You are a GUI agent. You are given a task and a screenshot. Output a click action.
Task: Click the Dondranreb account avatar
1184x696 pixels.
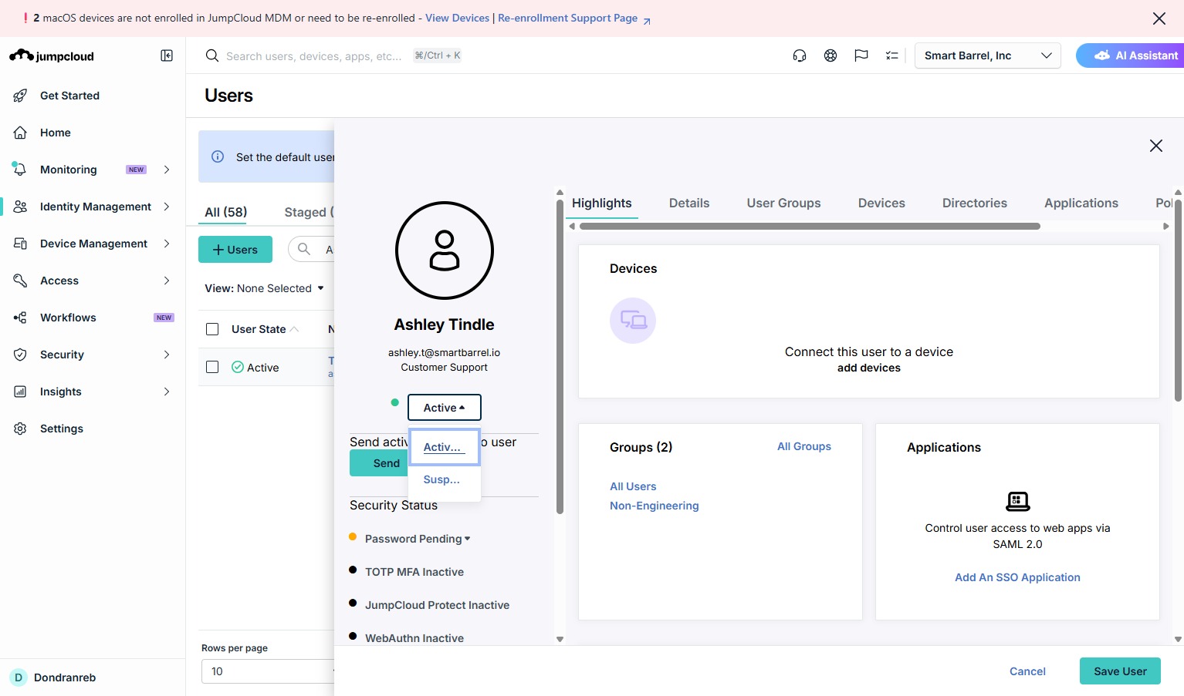coord(19,678)
